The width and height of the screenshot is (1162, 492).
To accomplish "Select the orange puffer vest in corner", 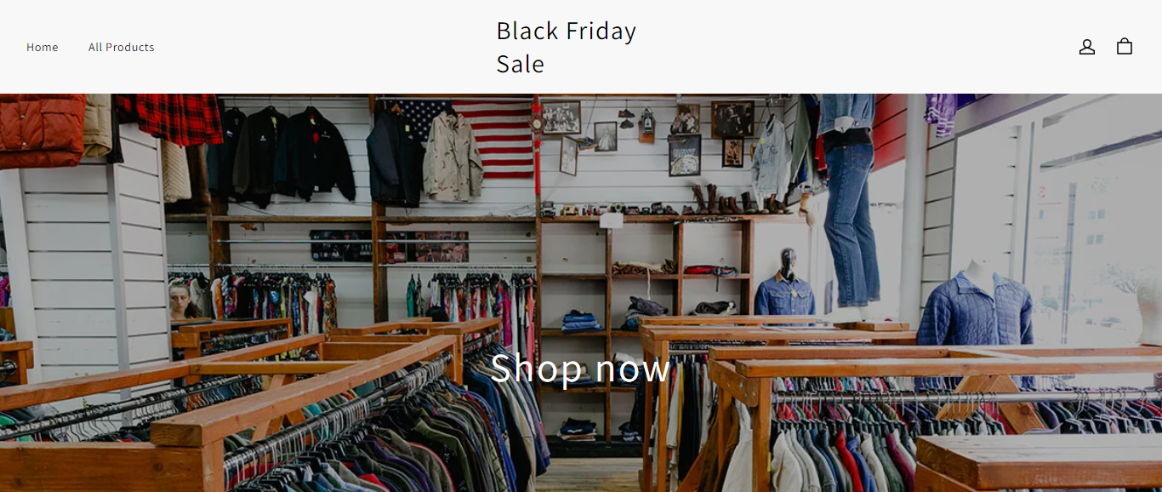I will pyautogui.click(x=41, y=130).
